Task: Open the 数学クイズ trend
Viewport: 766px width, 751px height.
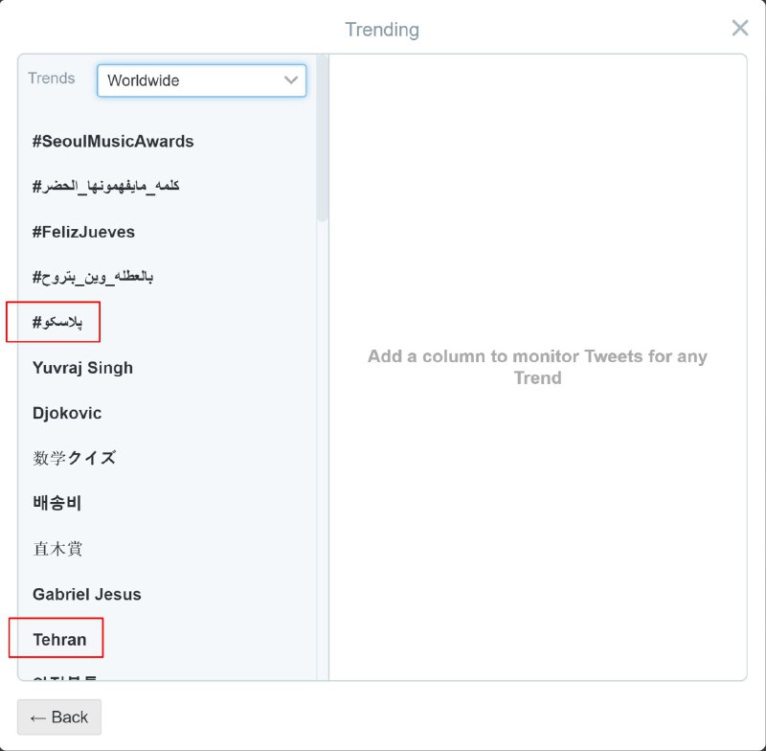Action: [74, 458]
